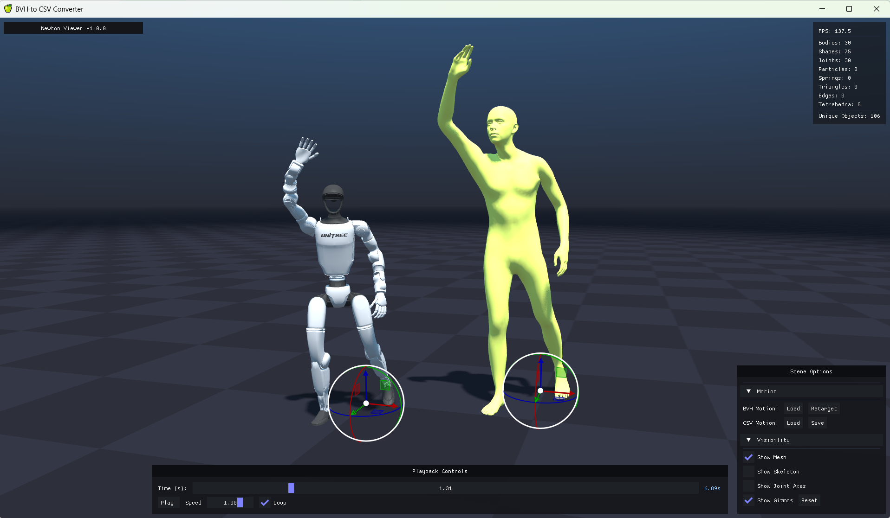This screenshot has width=890, height=518.
Task: Click the green axis arrow on robot gizmo
Action: pos(357,409)
